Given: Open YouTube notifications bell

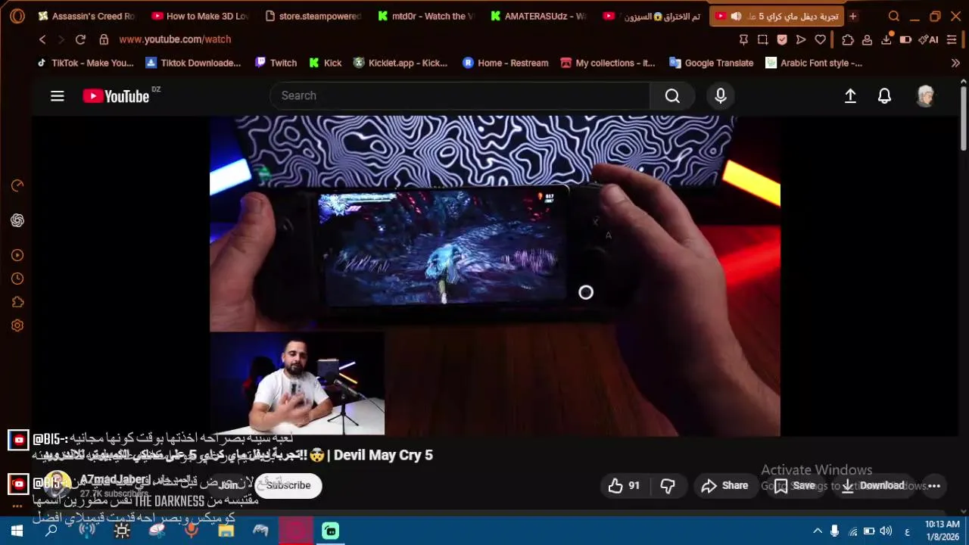Looking at the screenshot, I should [884, 95].
